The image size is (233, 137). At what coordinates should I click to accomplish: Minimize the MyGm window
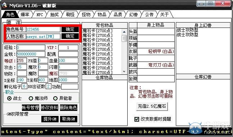tap(201, 4)
